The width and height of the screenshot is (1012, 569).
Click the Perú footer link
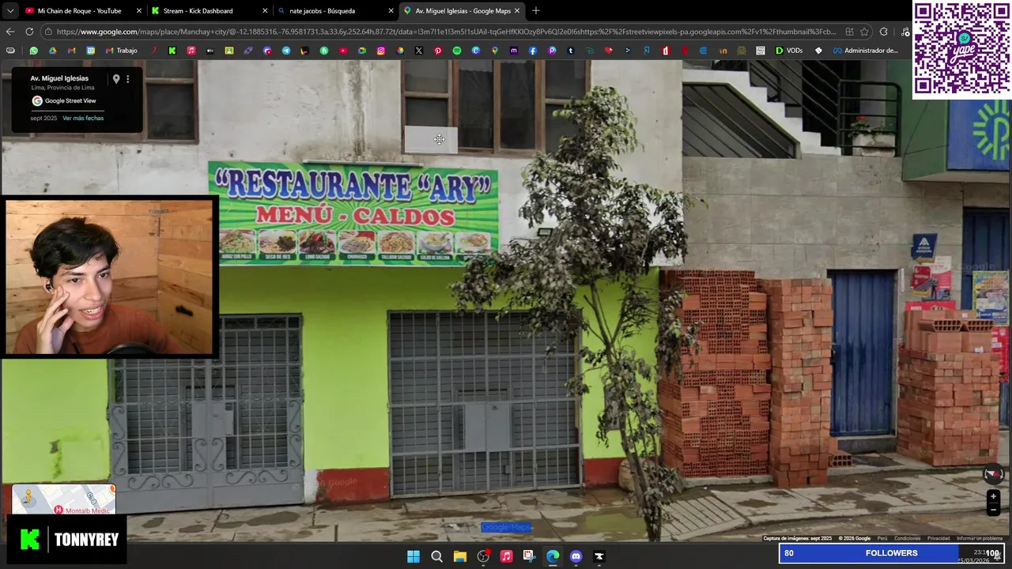coord(882,538)
